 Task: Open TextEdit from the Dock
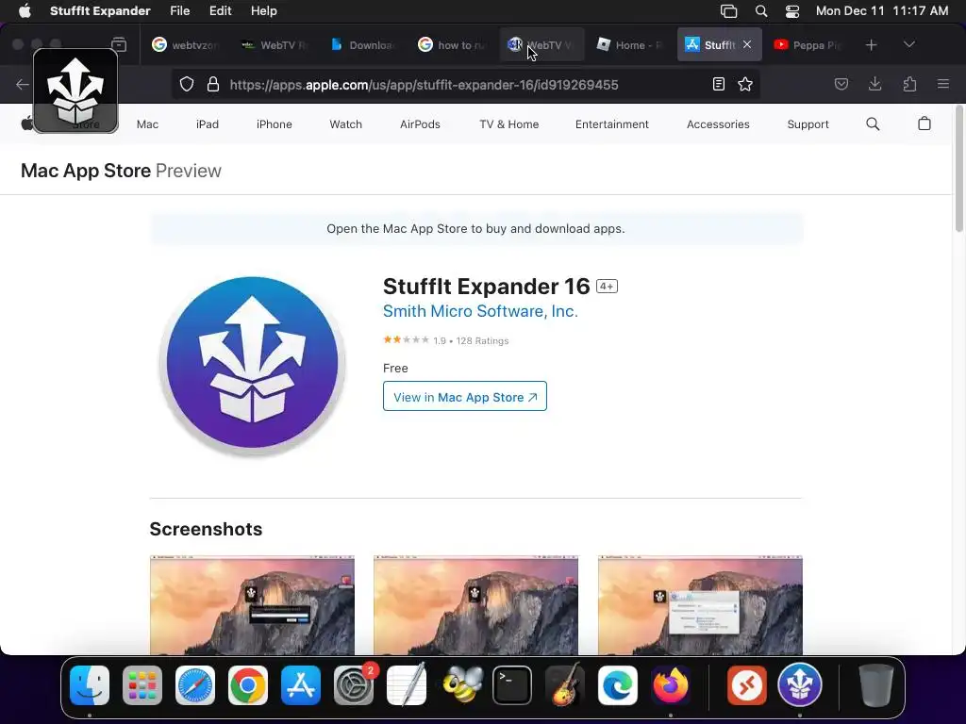tap(407, 685)
